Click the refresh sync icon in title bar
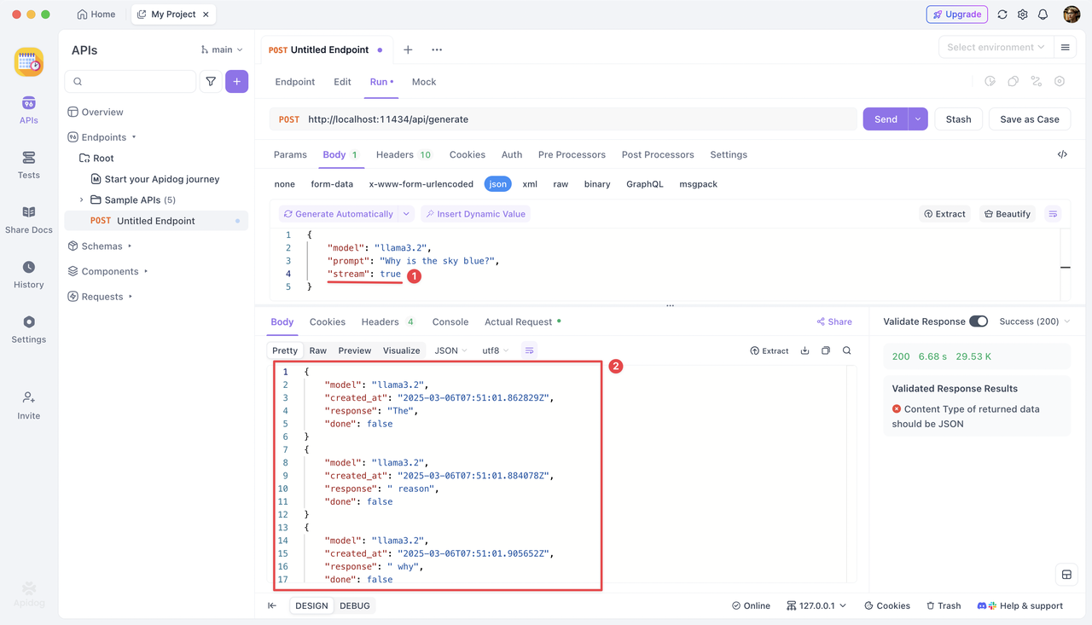The image size is (1092, 625). click(1002, 14)
